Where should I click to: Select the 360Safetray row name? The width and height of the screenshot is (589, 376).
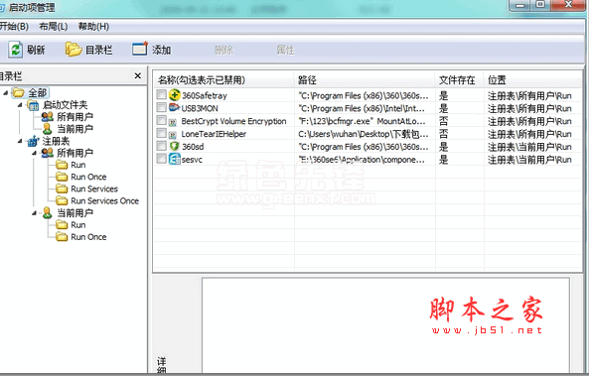pos(205,95)
